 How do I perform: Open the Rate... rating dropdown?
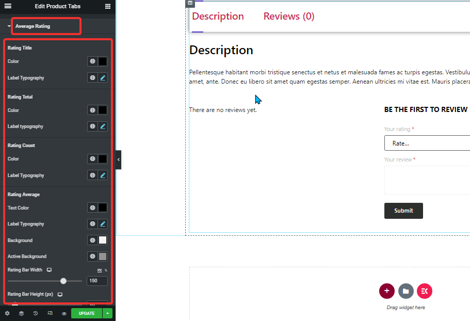click(427, 143)
